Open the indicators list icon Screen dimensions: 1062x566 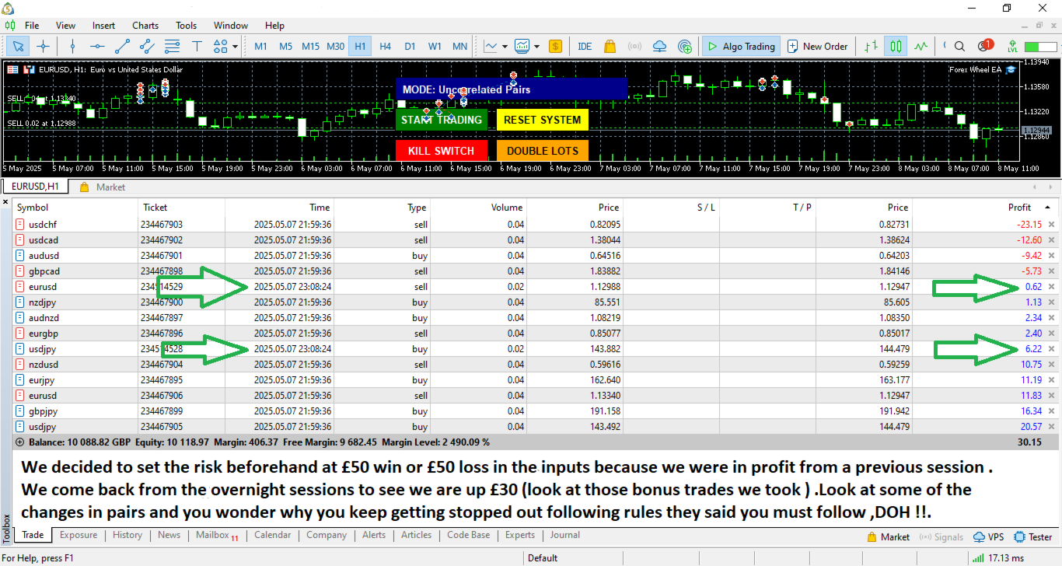[522, 46]
